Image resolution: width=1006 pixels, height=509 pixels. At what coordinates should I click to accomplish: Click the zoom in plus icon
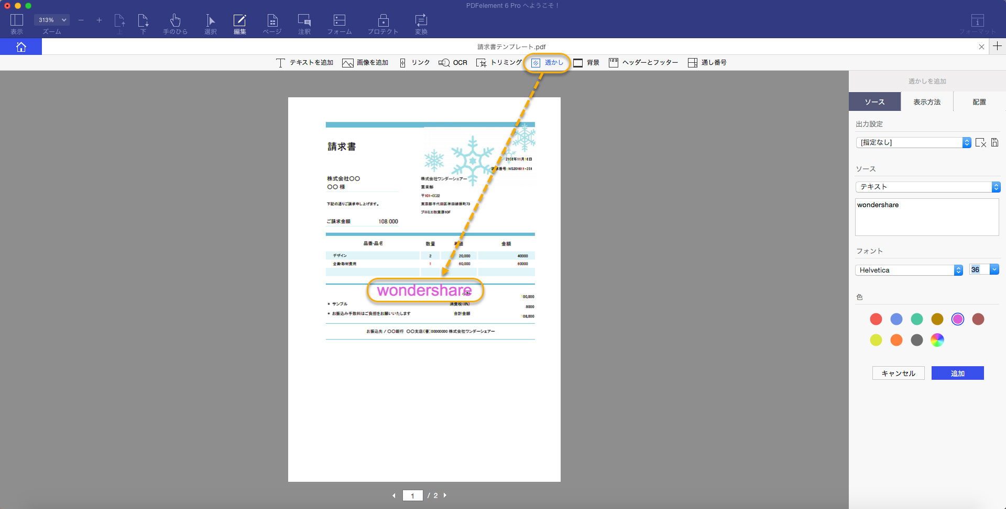point(99,20)
